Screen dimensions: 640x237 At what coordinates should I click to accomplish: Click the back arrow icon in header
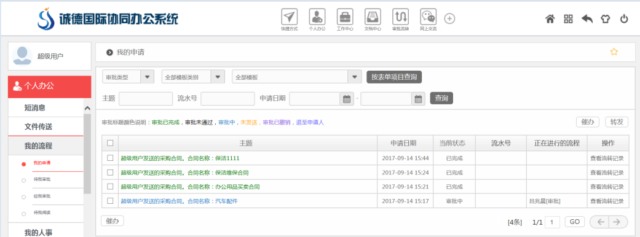pyautogui.click(x=587, y=19)
